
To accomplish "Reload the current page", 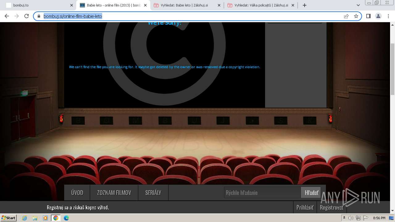I will (x=27, y=16).
